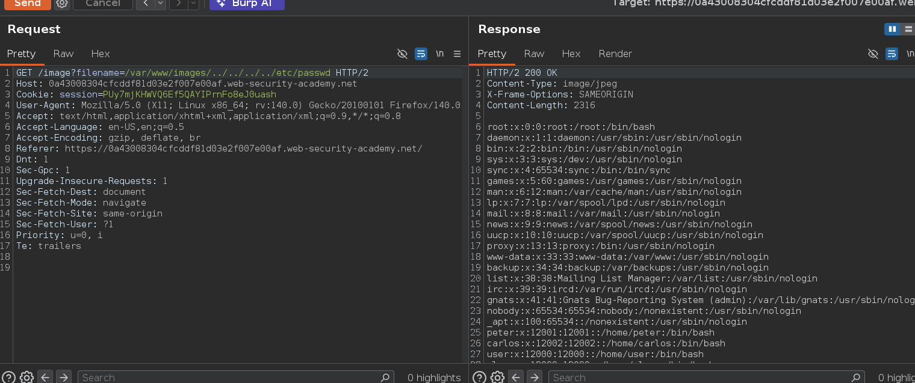915x383 pixels.
Task: Click the Cancel request button
Action: pyautogui.click(x=102, y=4)
